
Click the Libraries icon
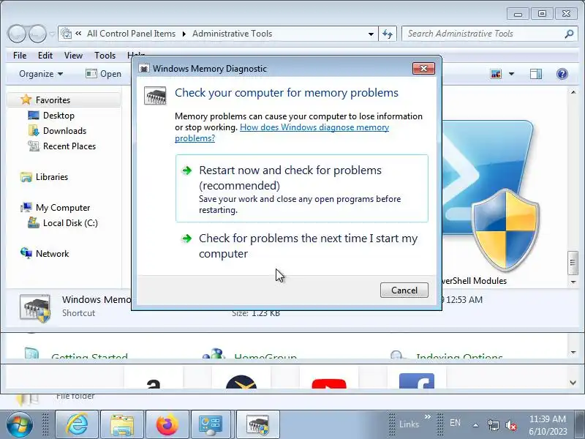tap(26, 177)
